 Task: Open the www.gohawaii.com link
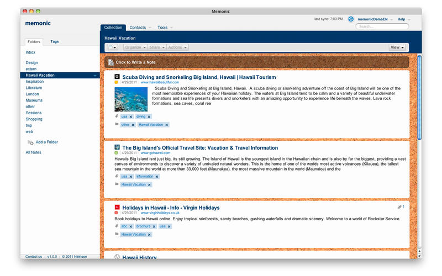[155, 153]
